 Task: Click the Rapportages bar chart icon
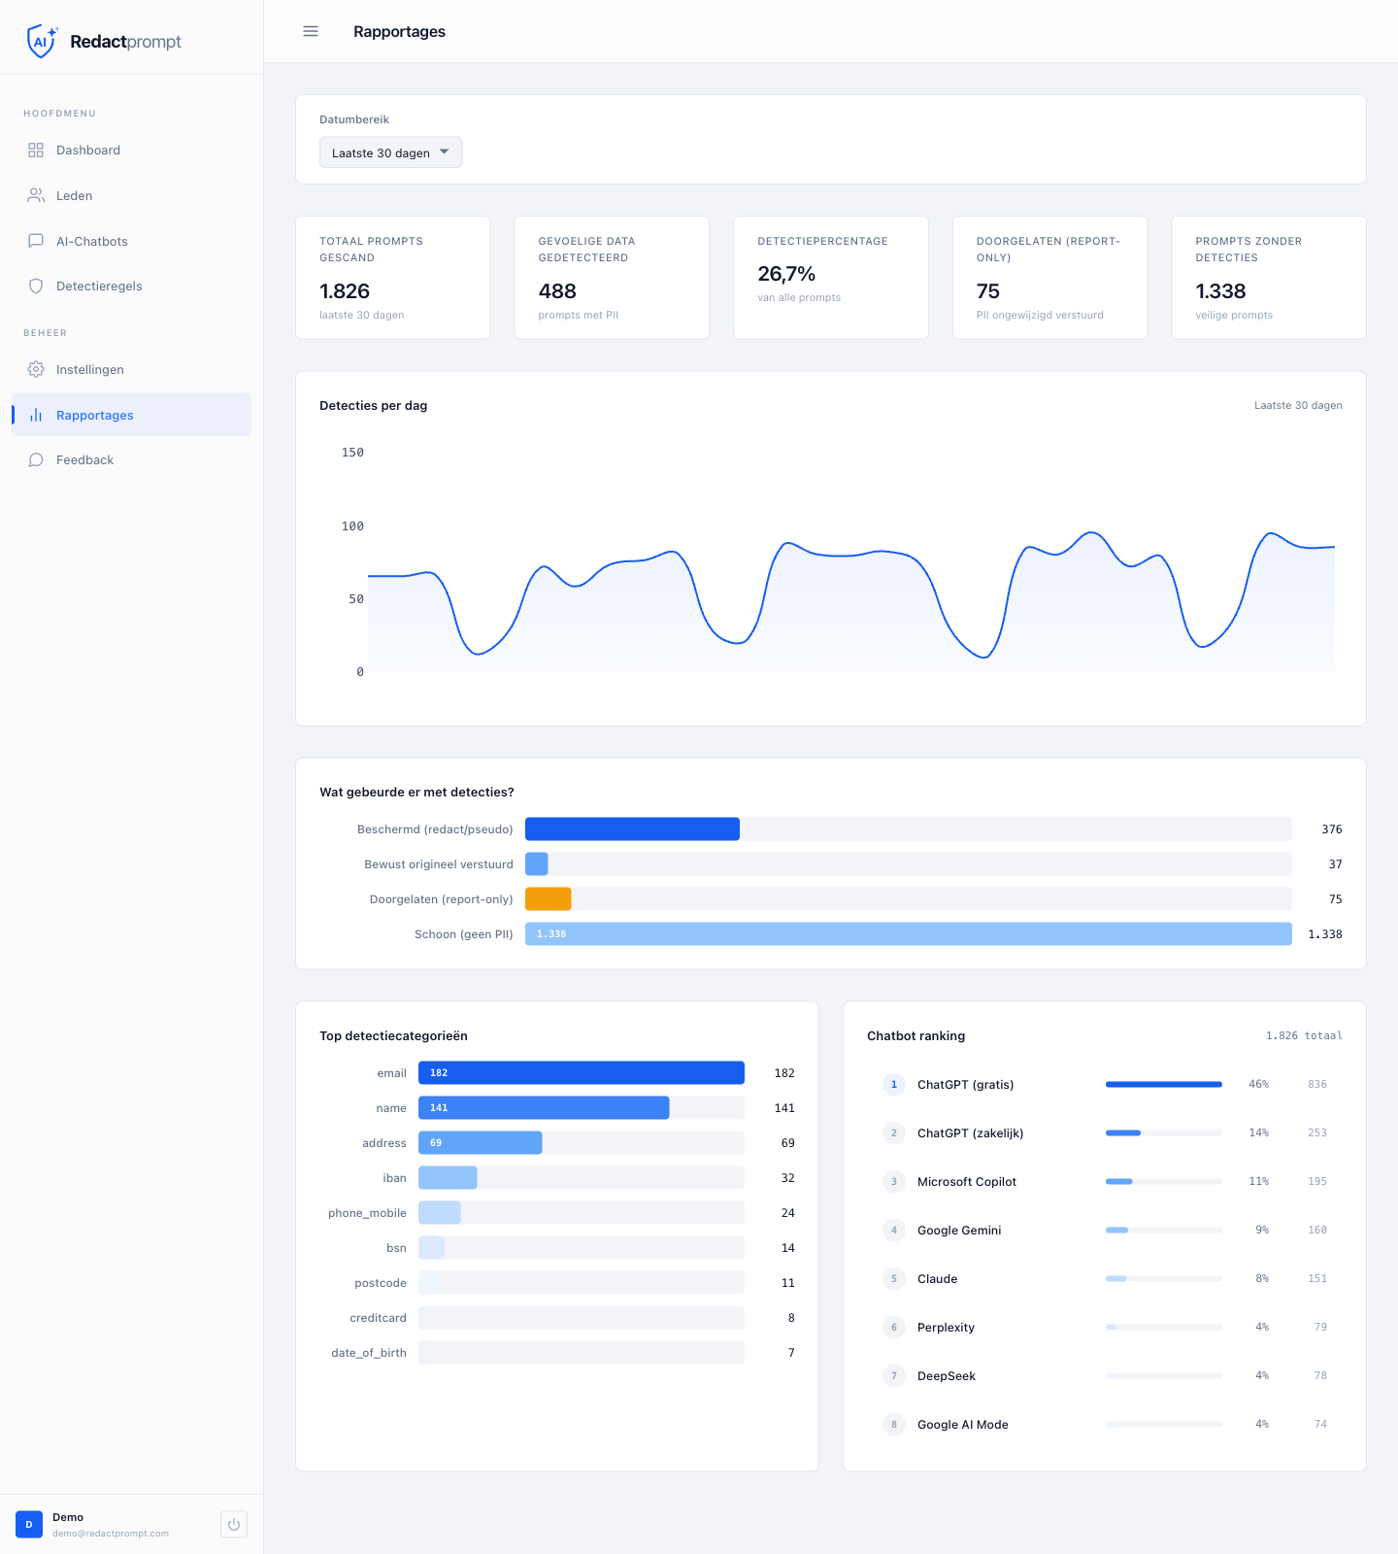pos(36,415)
